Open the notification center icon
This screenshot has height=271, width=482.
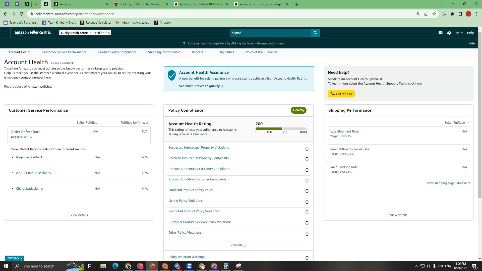tap(474, 266)
